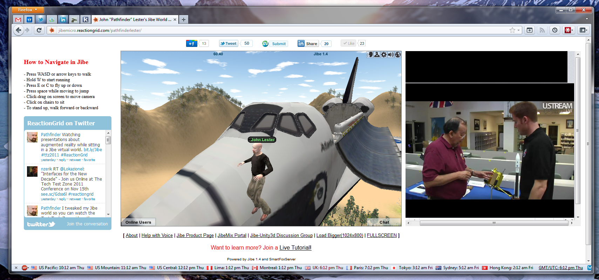Click the address bar URL field
The image size is (599, 280).
click(x=280, y=30)
